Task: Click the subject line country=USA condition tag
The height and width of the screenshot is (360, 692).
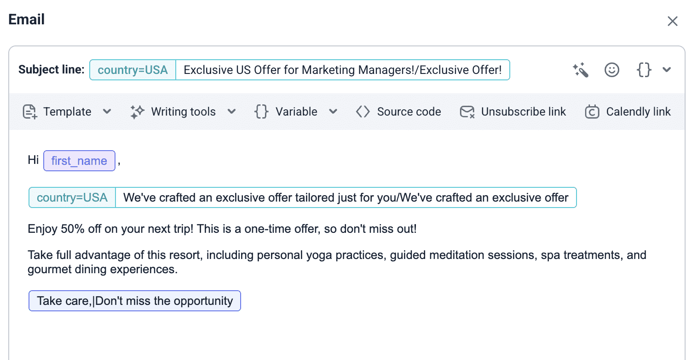Action: pos(133,70)
